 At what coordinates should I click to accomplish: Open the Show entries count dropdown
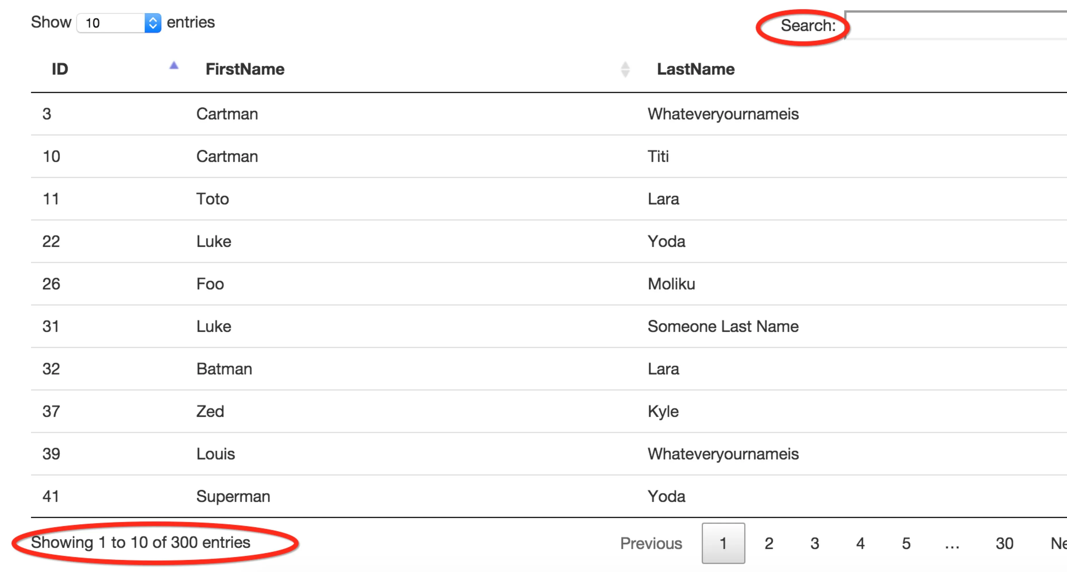pyautogui.click(x=119, y=23)
